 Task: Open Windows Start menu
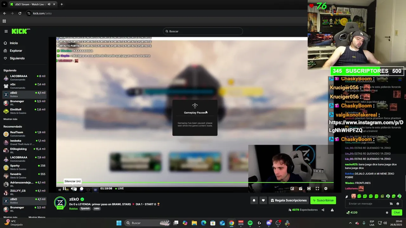tap(119, 223)
